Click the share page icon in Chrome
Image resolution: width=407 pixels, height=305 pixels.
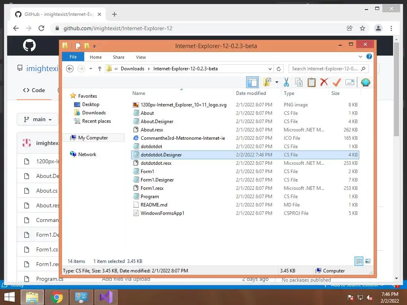(350, 28)
